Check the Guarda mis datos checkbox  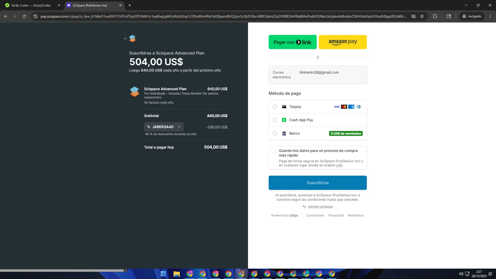click(x=274, y=151)
